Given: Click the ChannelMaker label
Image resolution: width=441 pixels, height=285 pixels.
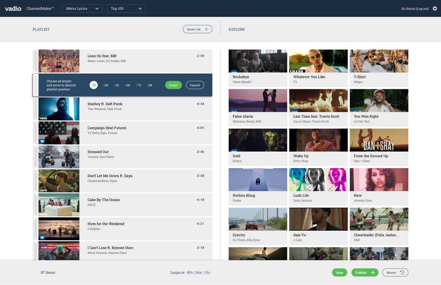Looking at the screenshot, I should (x=40, y=8).
